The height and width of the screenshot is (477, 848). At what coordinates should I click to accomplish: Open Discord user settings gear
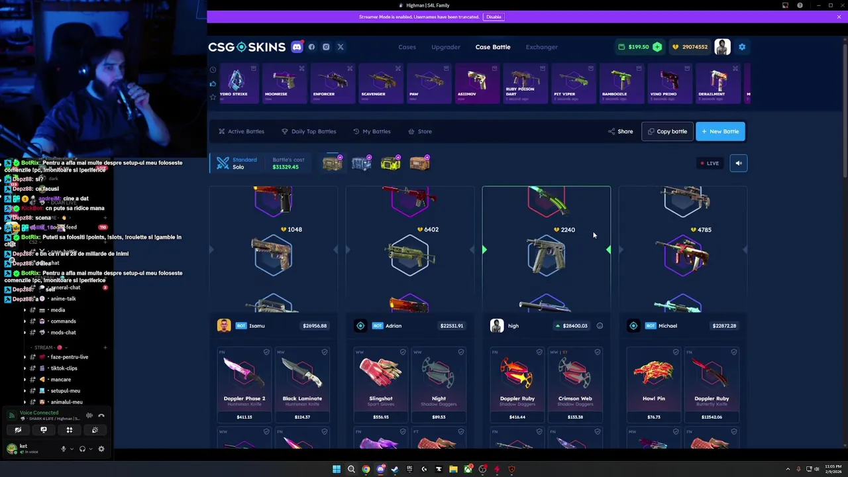click(x=101, y=449)
